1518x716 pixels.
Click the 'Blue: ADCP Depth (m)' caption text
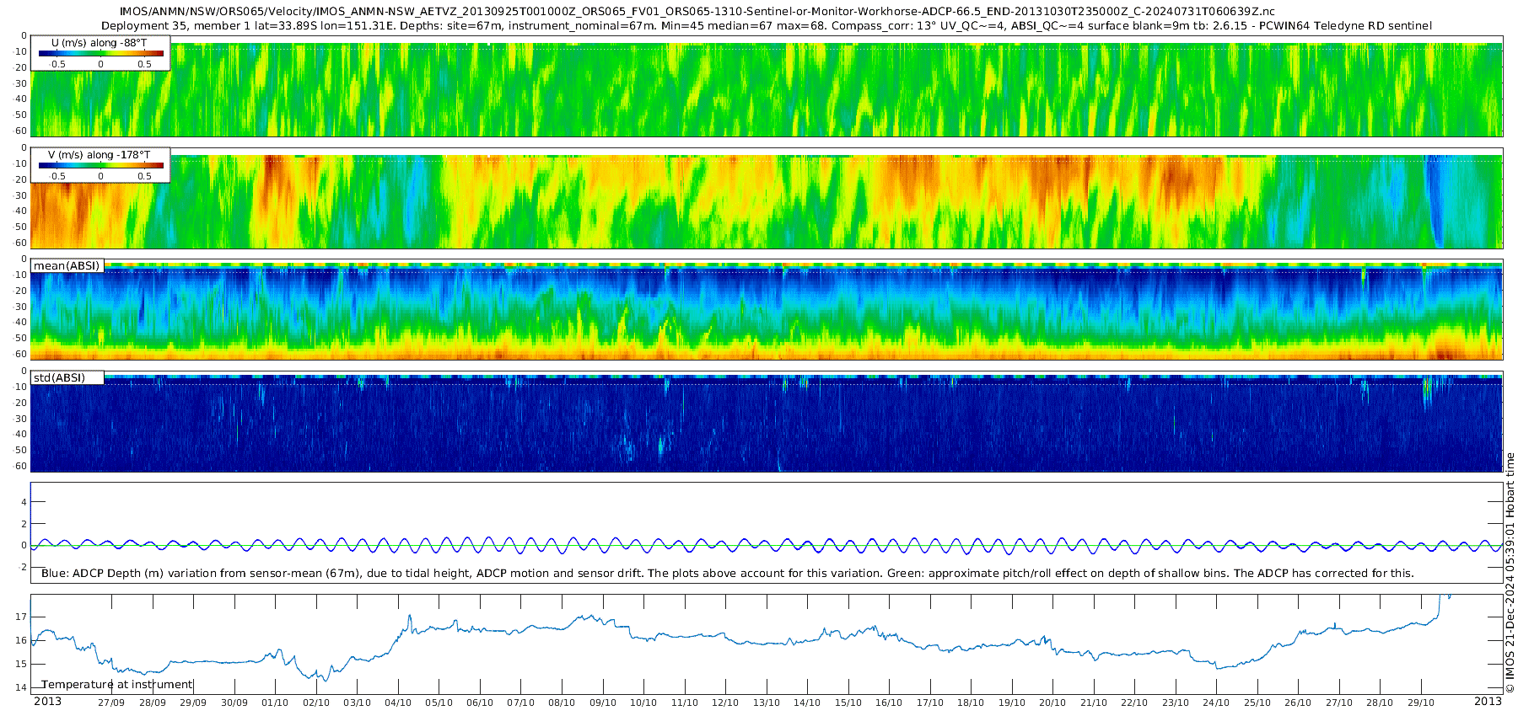(728, 574)
